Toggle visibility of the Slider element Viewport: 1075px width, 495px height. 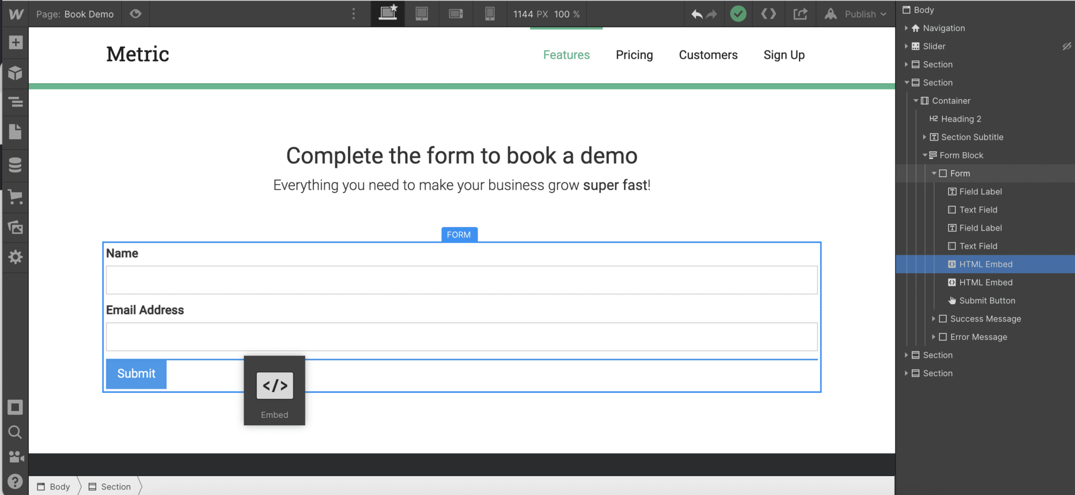(x=1067, y=46)
